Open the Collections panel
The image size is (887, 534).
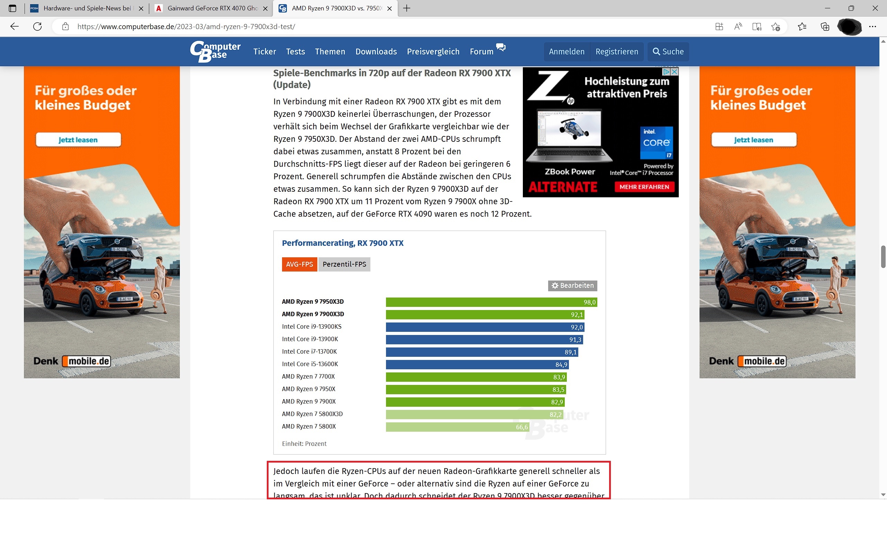[x=825, y=26]
